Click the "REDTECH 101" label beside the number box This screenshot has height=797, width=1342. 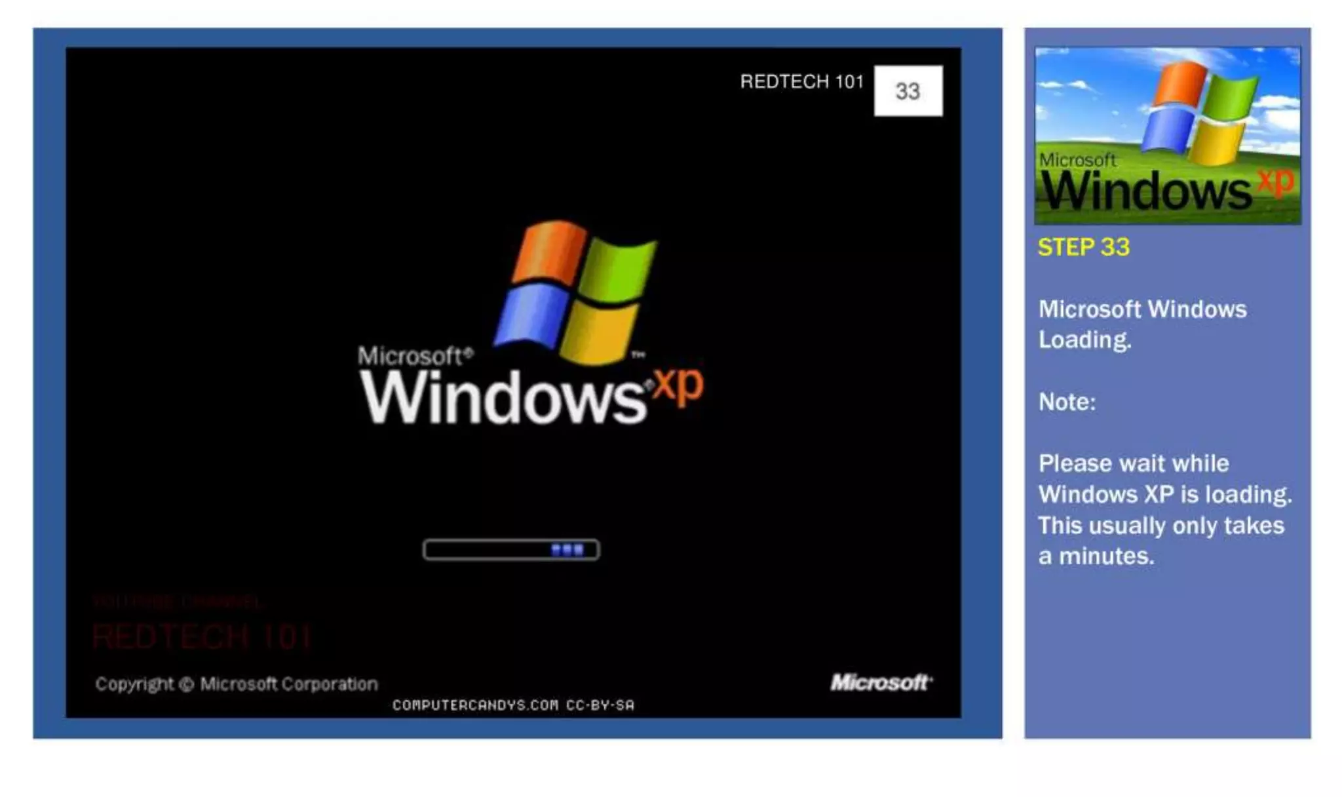point(802,82)
